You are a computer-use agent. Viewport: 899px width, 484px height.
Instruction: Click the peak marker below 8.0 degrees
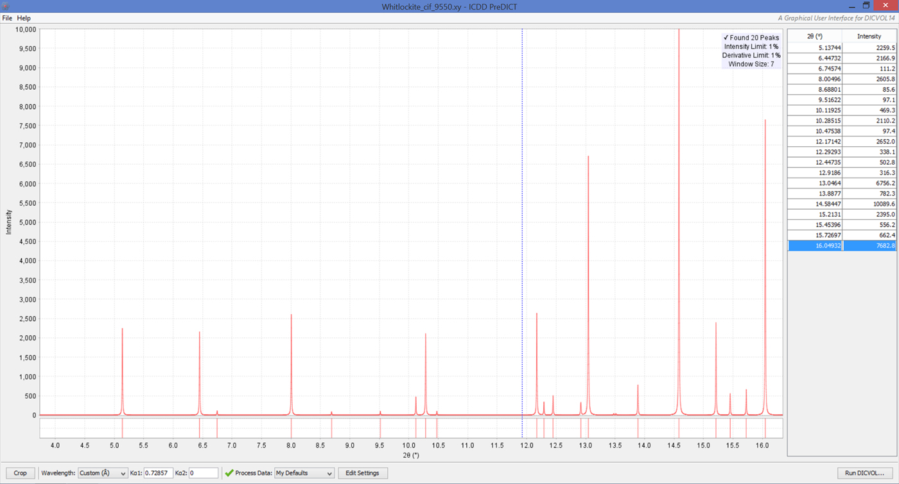point(292,428)
